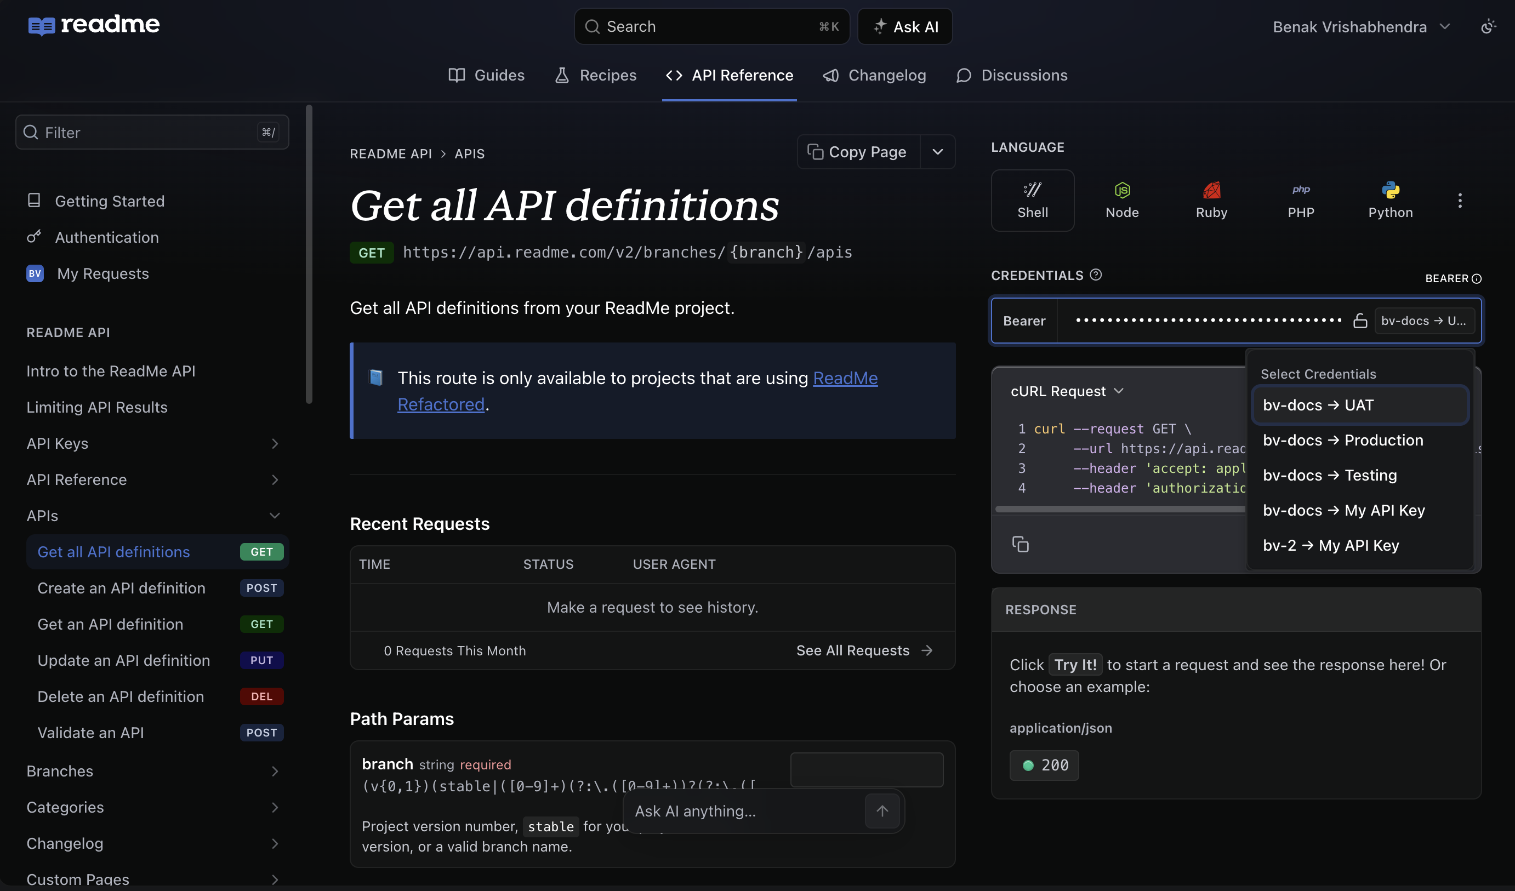The image size is (1515, 891).
Task: Open more languages three-dot menu
Action: tap(1459, 200)
